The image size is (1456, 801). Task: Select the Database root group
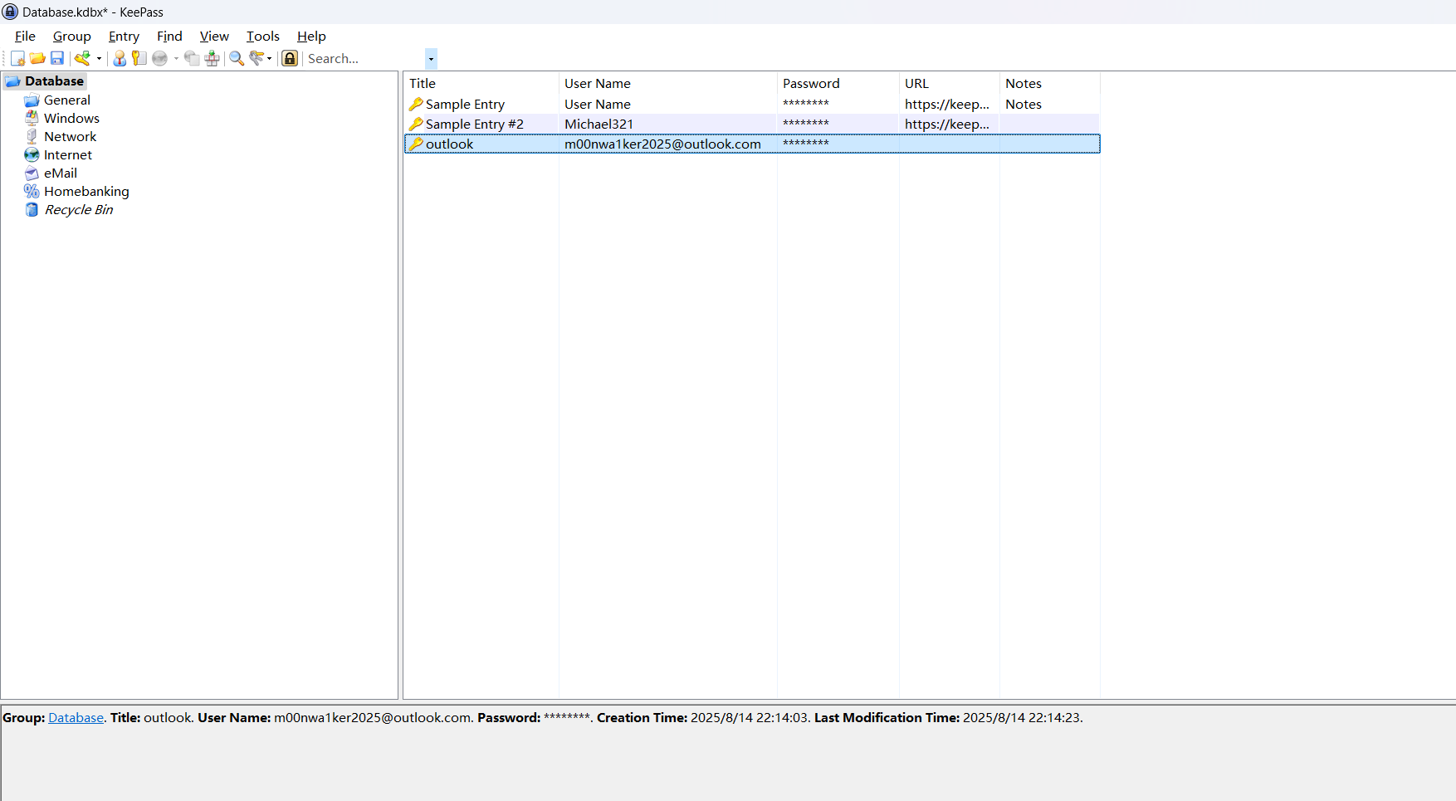(x=54, y=81)
